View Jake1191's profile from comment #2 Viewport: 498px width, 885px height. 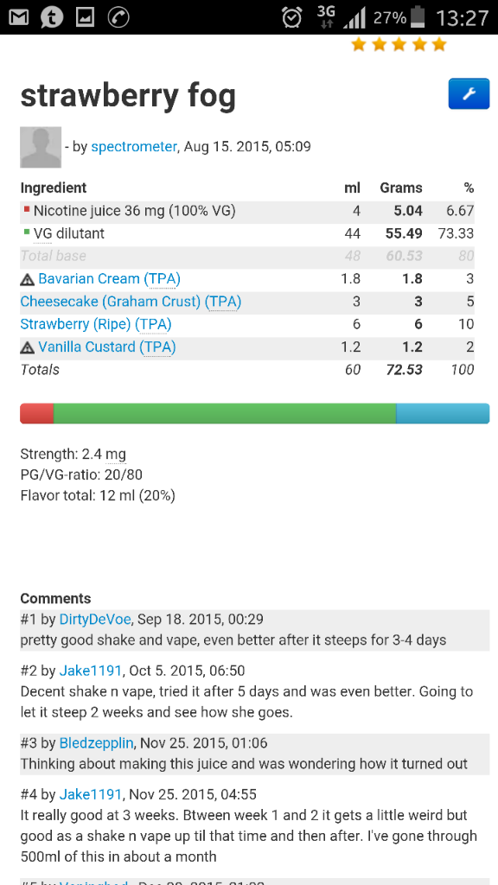(x=91, y=671)
